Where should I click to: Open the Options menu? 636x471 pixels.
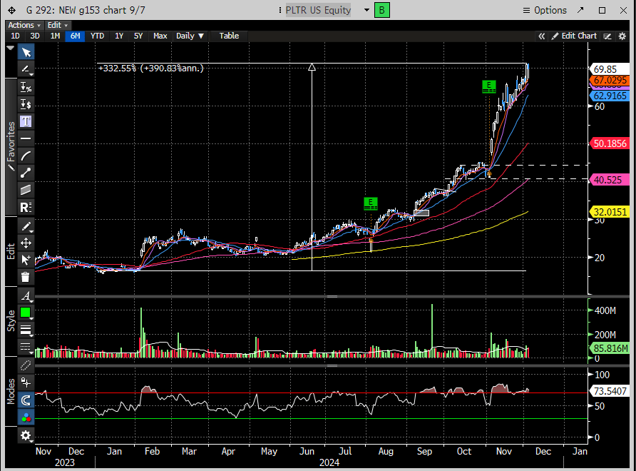point(545,10)
